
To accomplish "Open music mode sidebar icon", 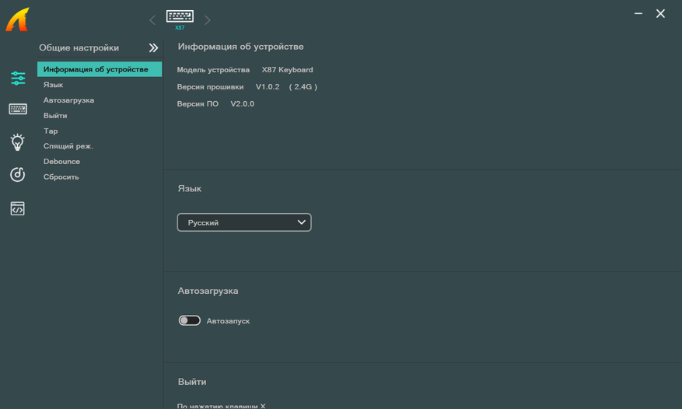I will [18, 175].
